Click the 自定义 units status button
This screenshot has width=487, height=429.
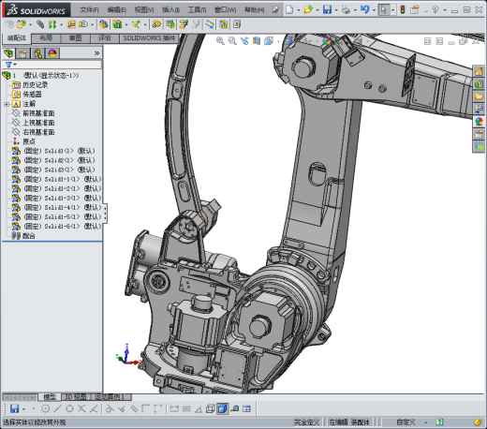pos(406,422)
